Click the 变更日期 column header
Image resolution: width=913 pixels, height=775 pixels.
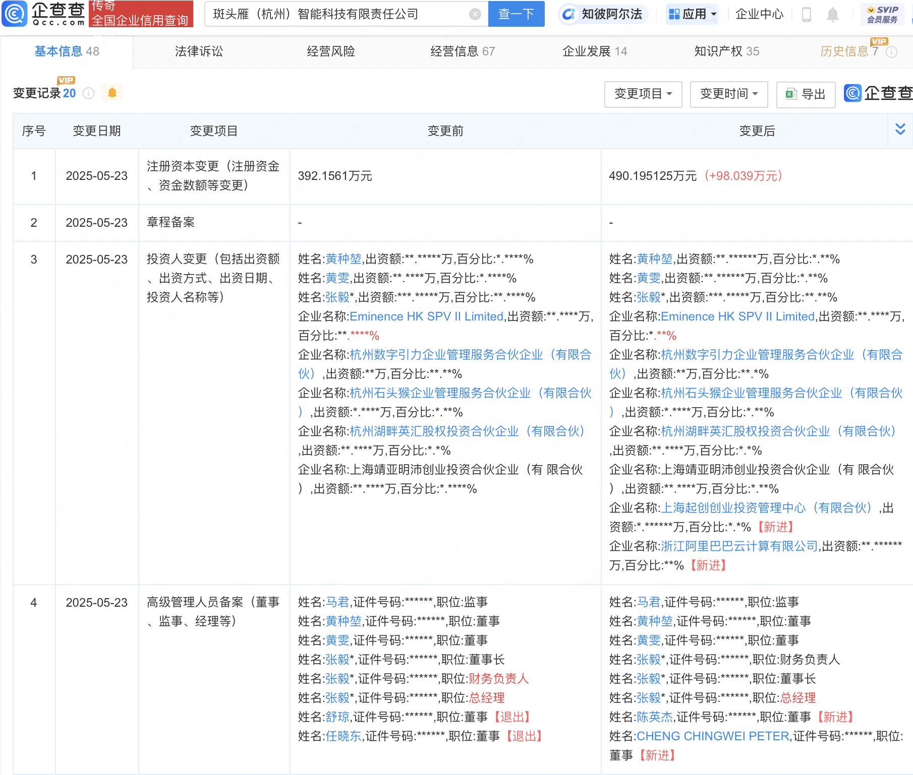(x=97, y=131)
